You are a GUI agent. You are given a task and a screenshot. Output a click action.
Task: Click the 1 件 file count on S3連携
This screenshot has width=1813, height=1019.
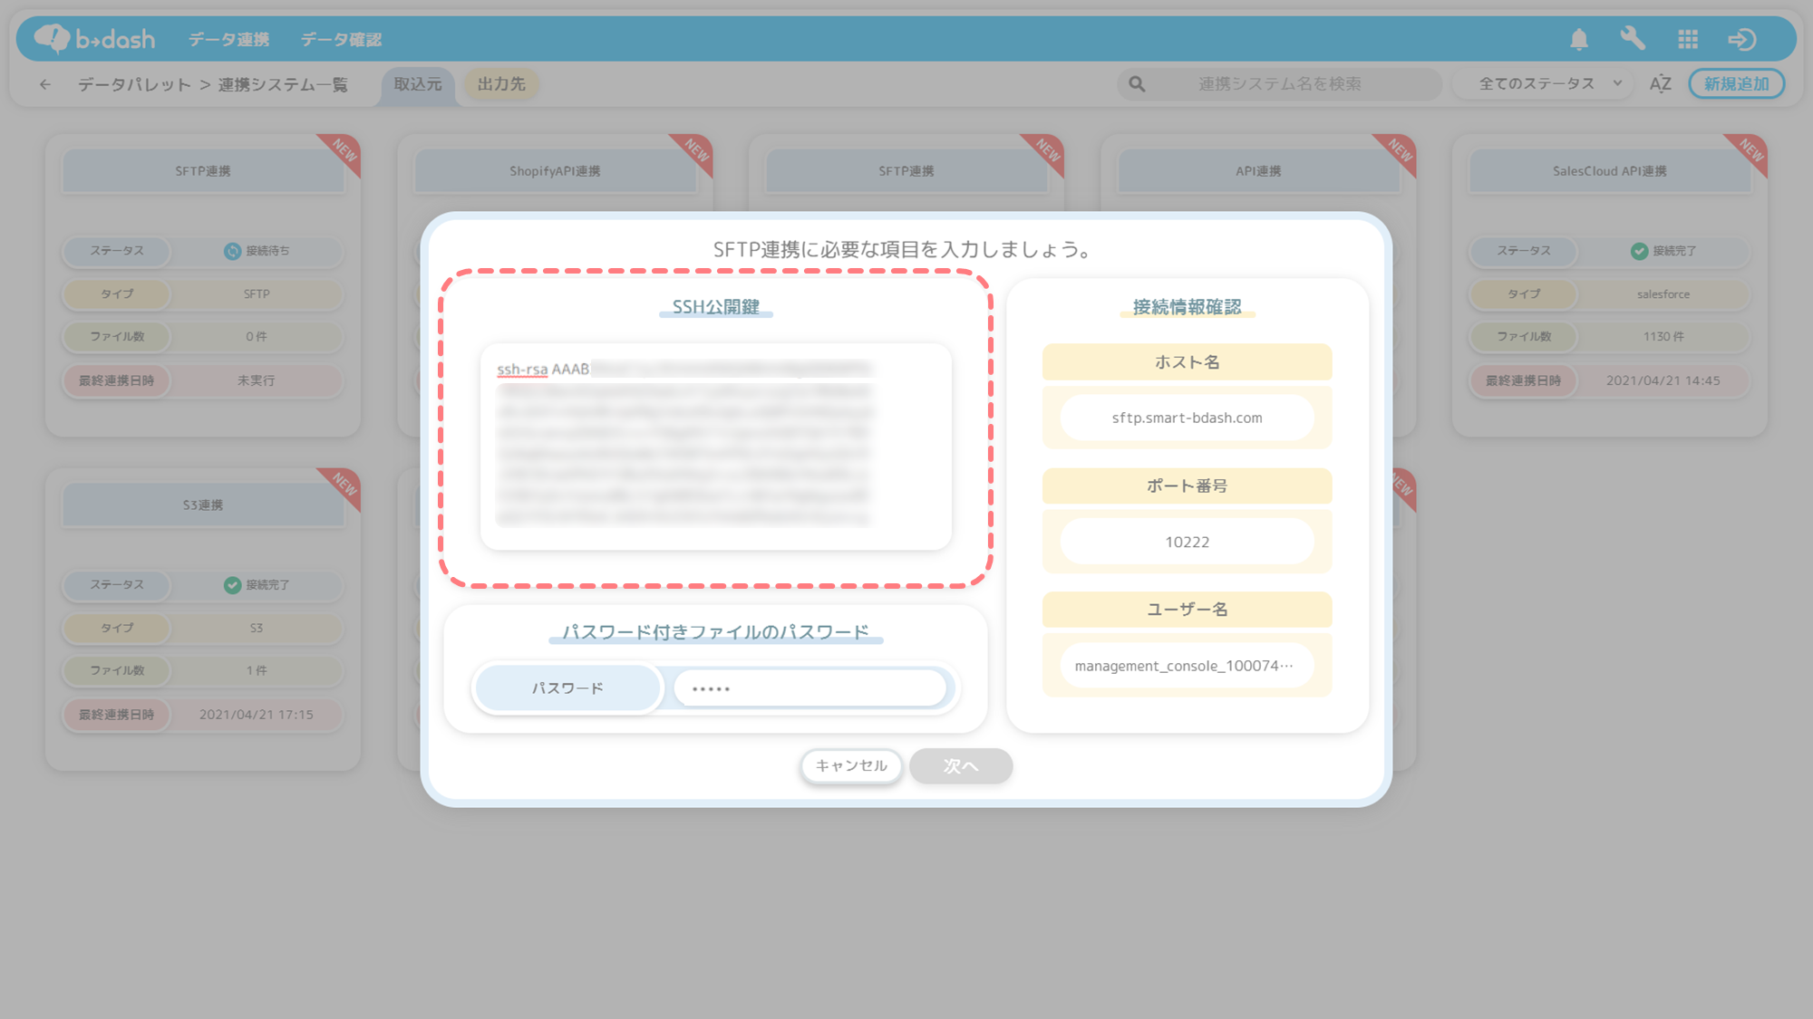pos(257,671)
